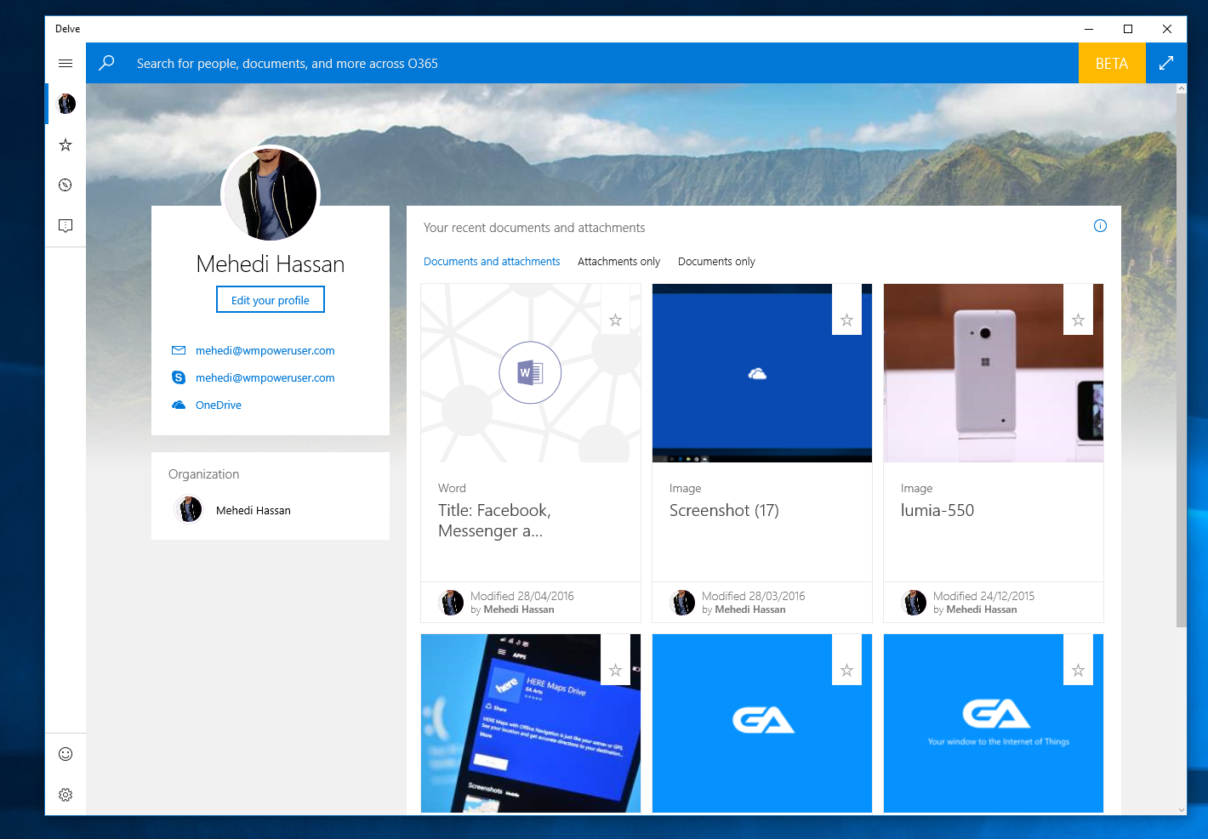This screenshot has width=1208, height=839.
Task: Favorite the lumia-550 card
Action: click(1078, 320)
